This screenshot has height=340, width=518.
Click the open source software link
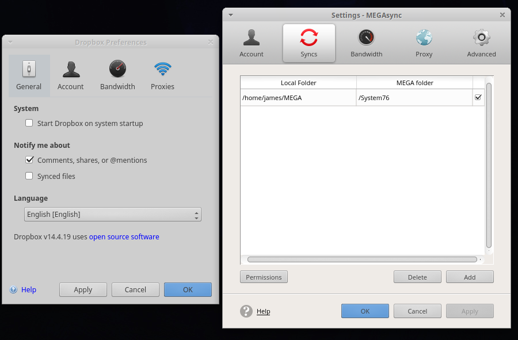tap(124, 236)
